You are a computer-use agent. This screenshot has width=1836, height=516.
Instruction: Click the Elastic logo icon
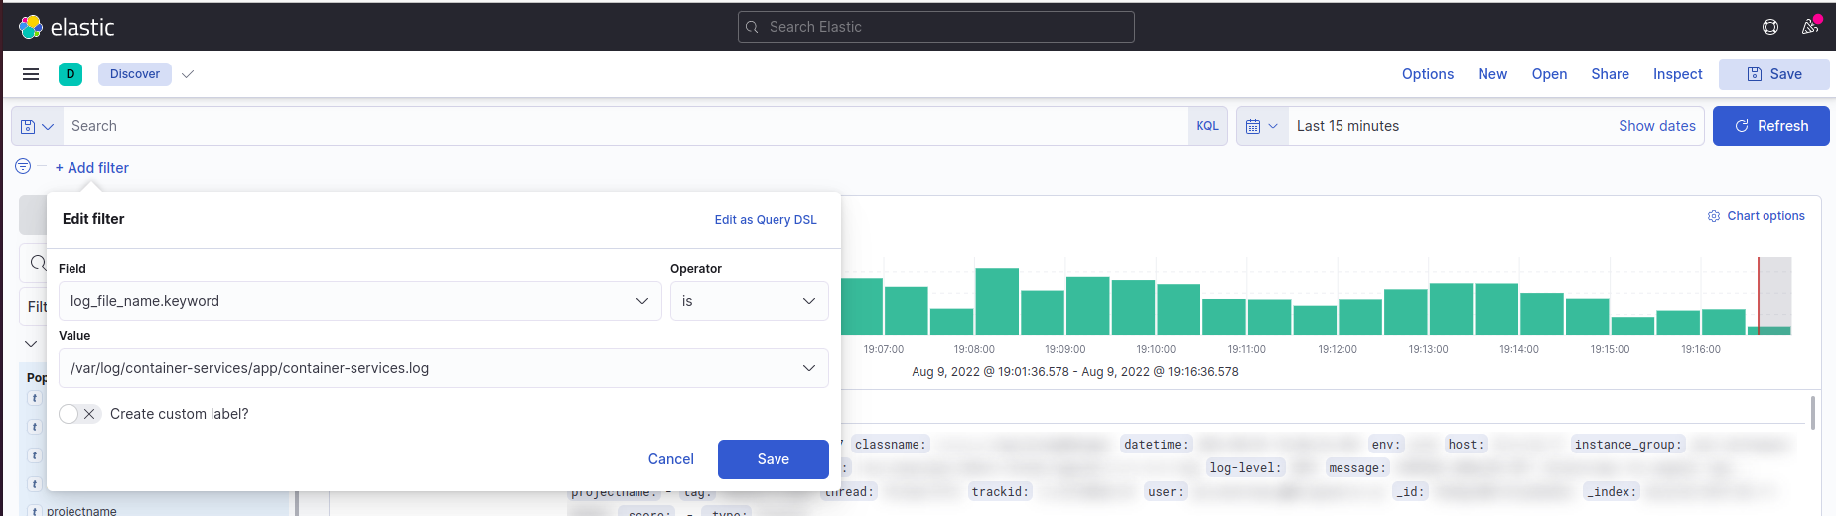[x=31, y=27]
